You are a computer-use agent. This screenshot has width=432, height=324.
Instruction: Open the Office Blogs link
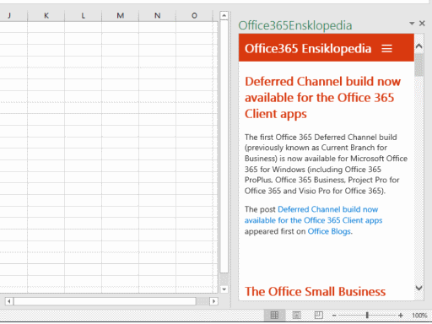click(x=329, y=231)
